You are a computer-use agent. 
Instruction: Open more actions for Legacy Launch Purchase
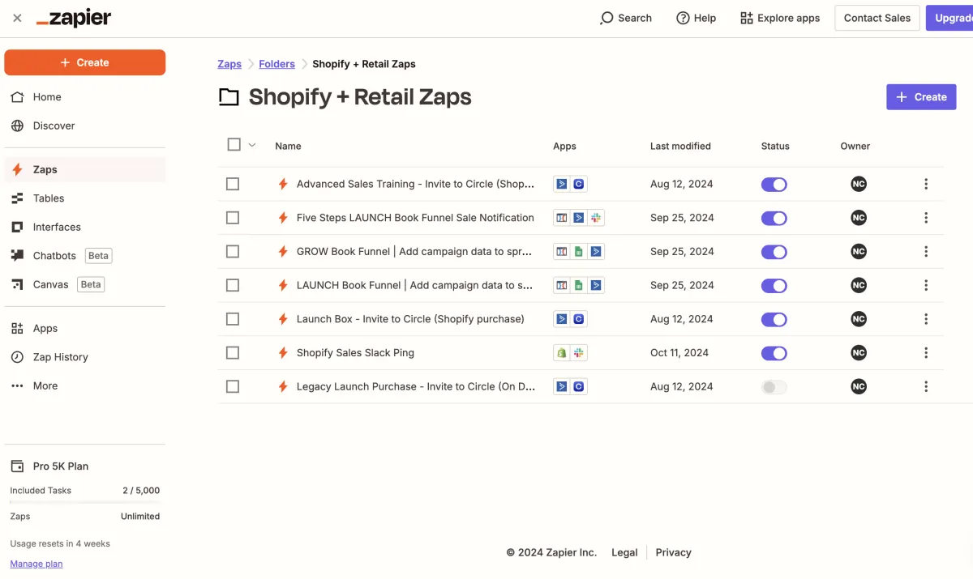coord(926,387)
